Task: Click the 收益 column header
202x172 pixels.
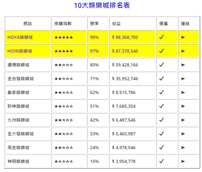Action: click(x=116, y=23)
